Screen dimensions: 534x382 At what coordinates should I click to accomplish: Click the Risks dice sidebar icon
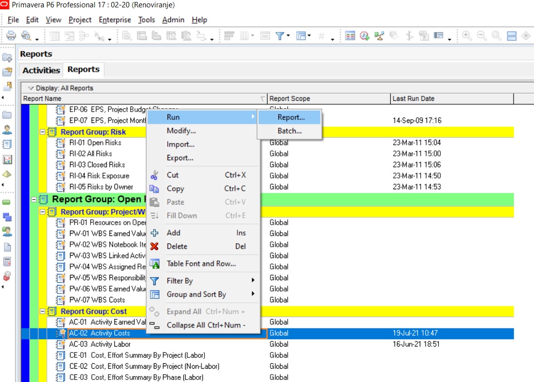tap(7, 276)
